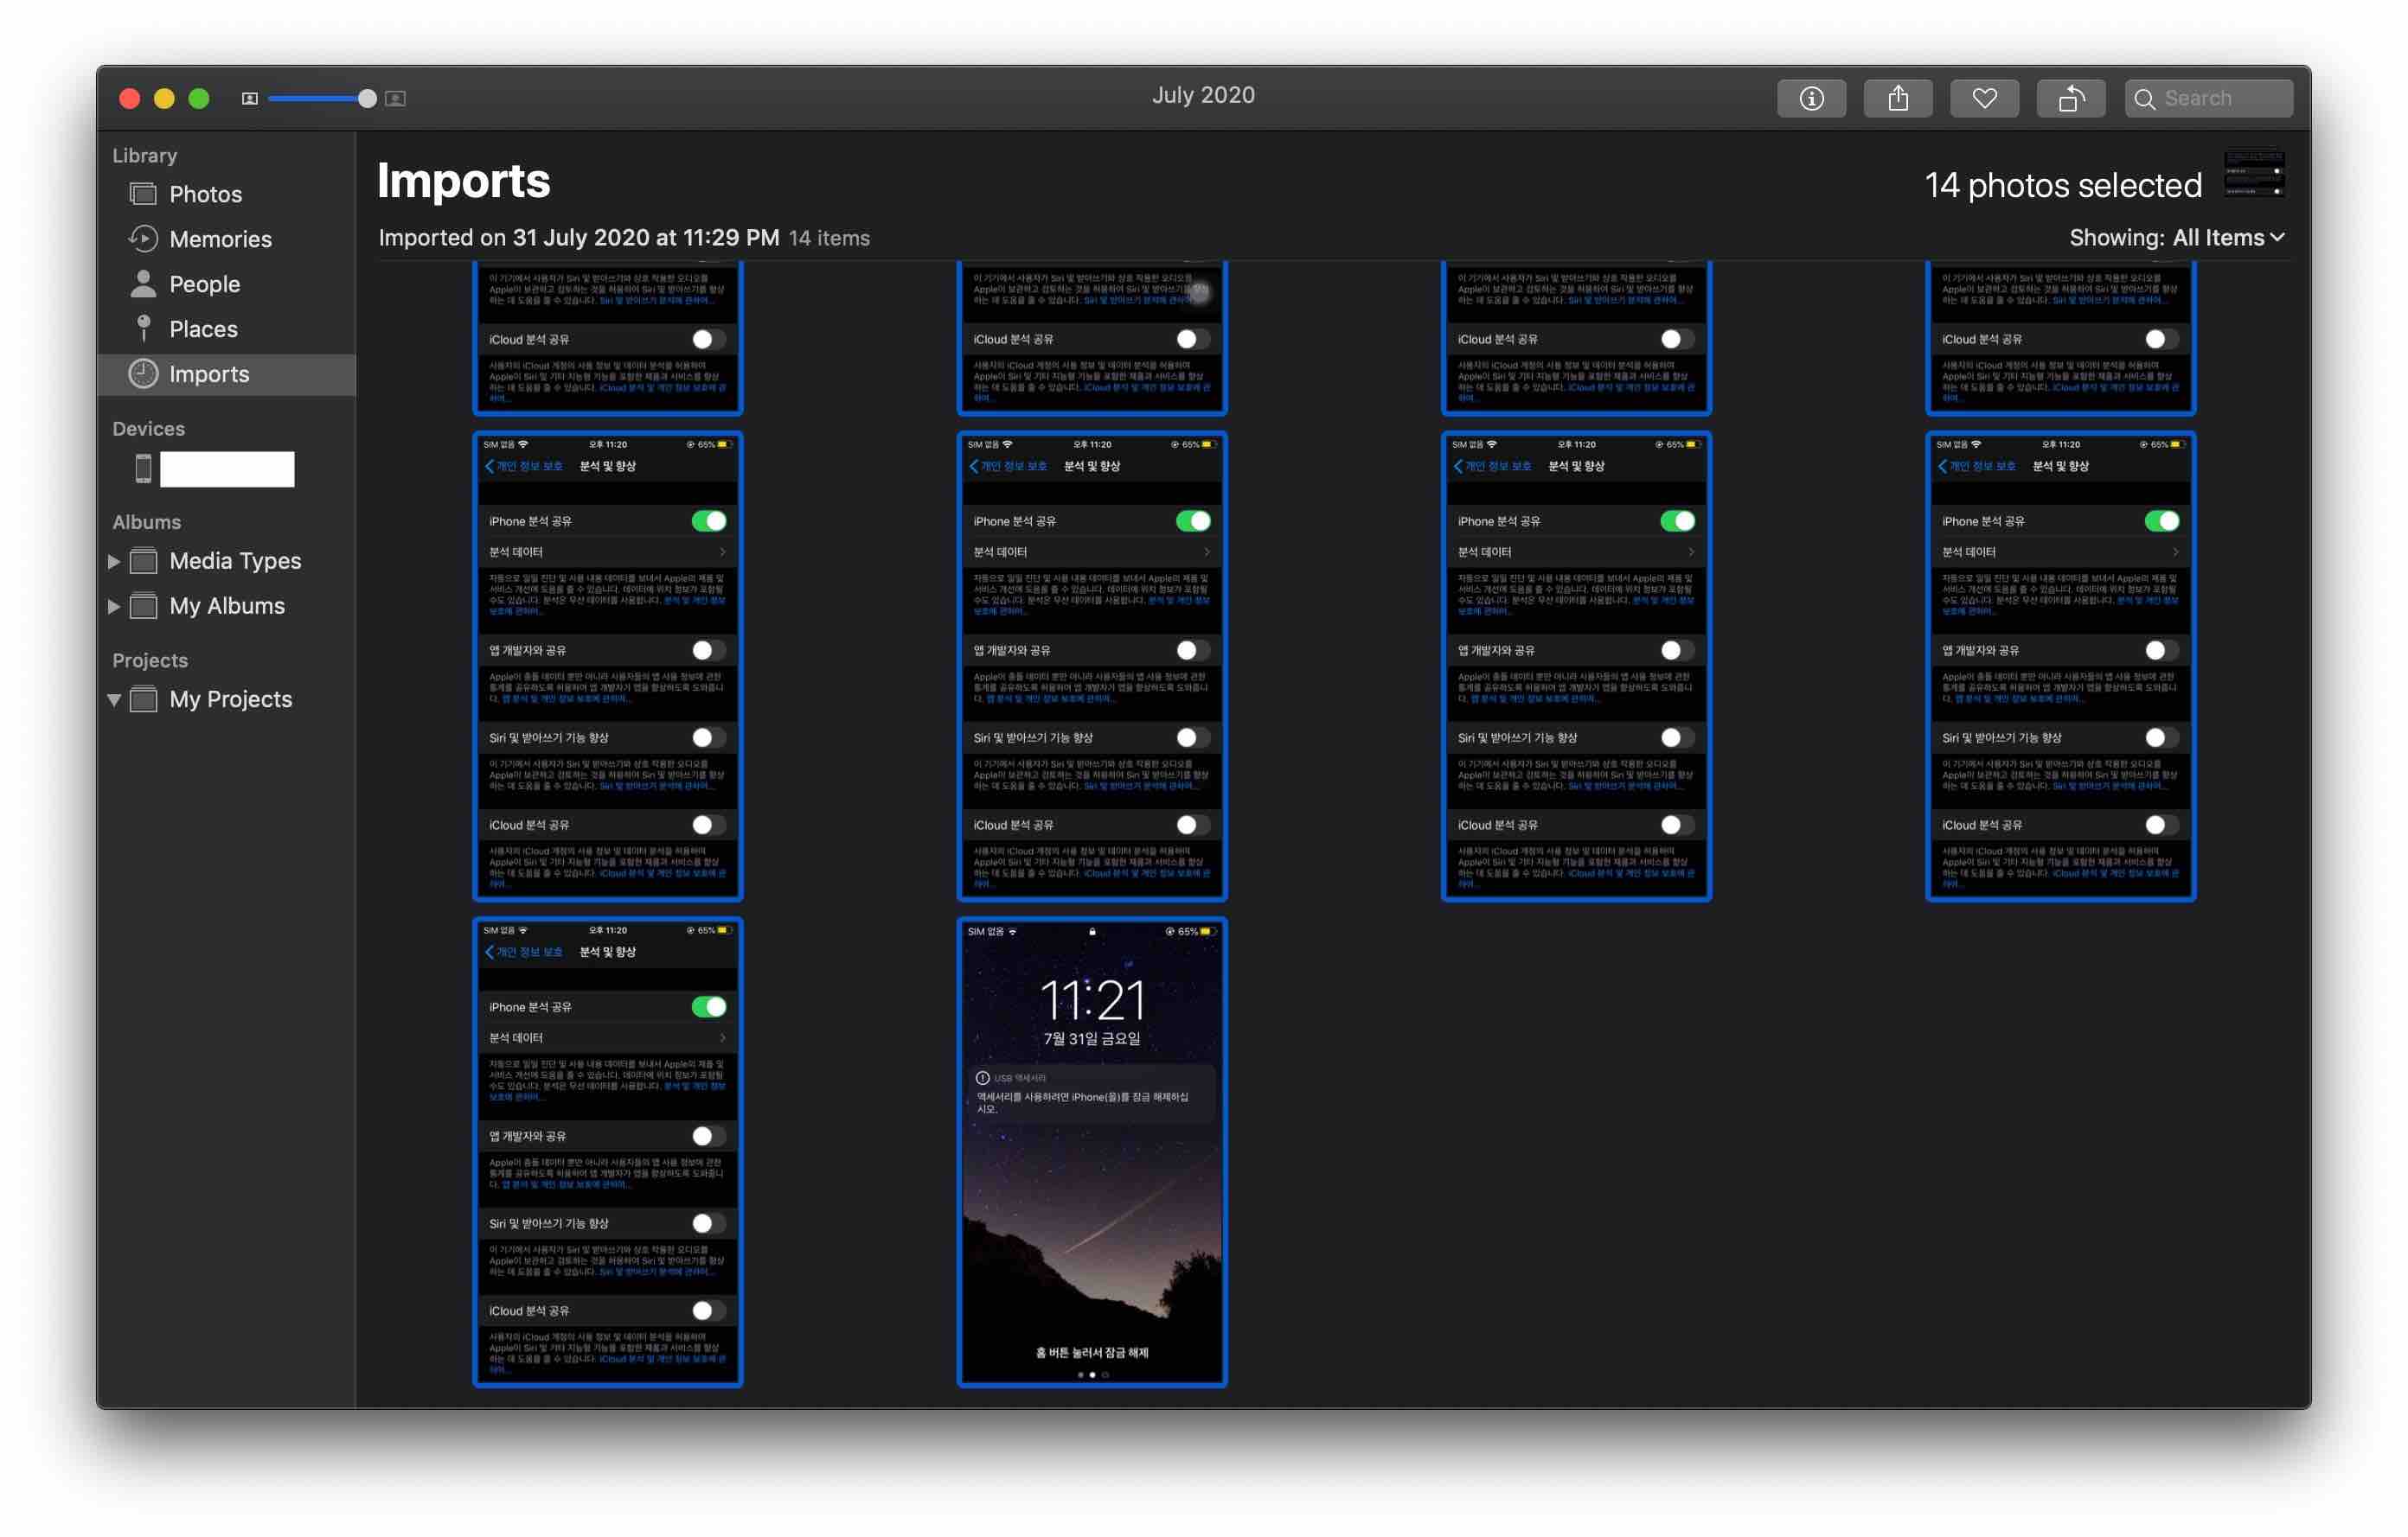Click the large thumbnail zoom-in icon
This screenshot has height=1537, width=2408.
tap(396, 98)
